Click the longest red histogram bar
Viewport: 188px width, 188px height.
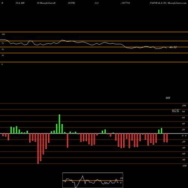[38, 149]
